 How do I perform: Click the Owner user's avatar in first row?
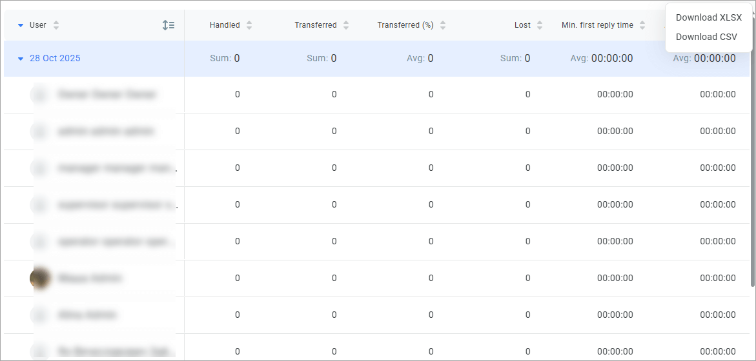click(x=40, y=95)
